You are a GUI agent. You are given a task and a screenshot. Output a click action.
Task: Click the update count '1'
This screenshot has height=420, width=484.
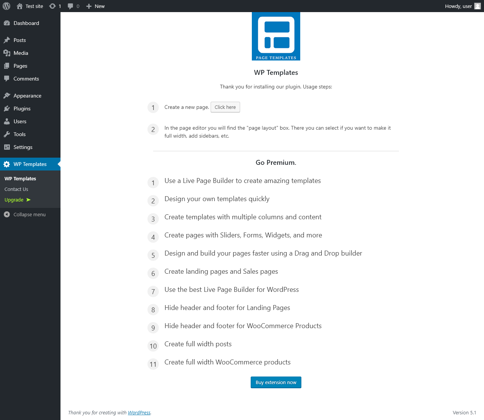coord(60,6)
